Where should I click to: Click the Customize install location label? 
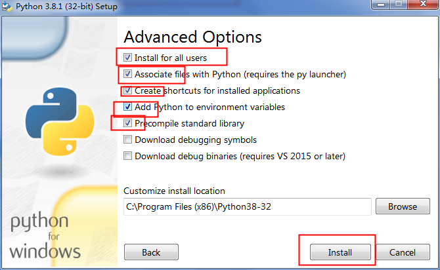[174, 191]
